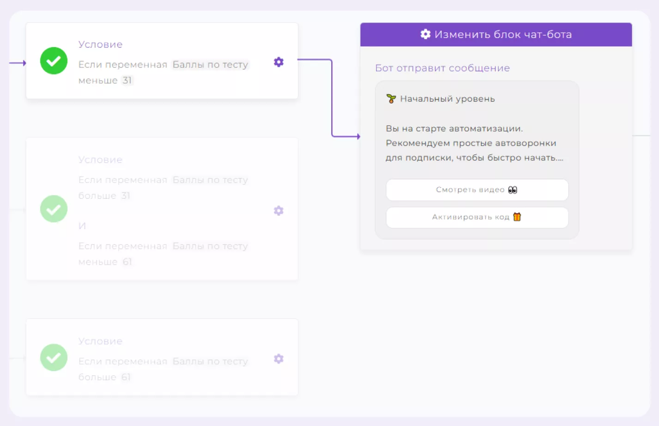
Task: Click Условие title of the меньше 31 card
Action: [100, 44]
